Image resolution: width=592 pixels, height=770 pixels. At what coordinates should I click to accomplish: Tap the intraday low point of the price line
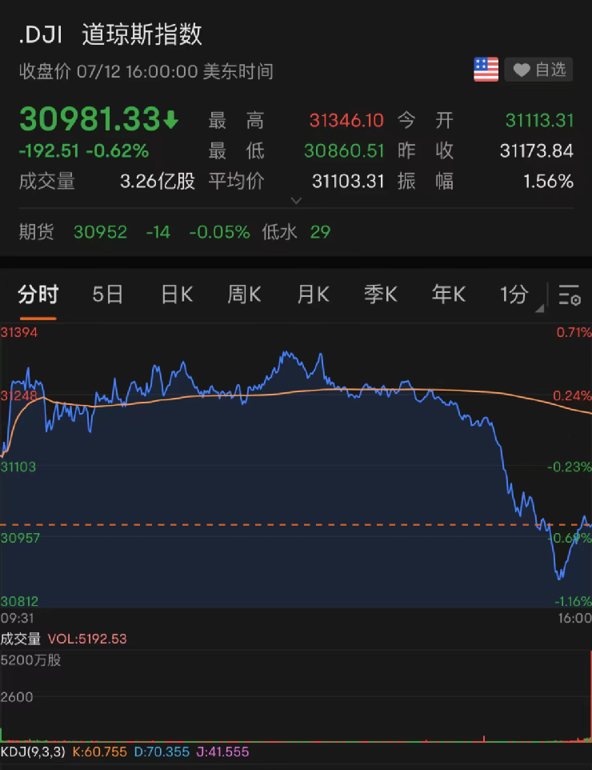pos(559,578)
